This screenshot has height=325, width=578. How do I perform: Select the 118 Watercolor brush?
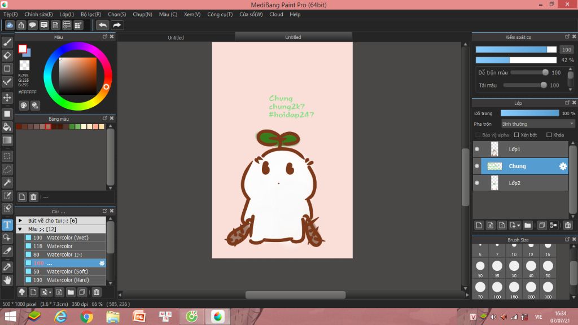point(65,246)
